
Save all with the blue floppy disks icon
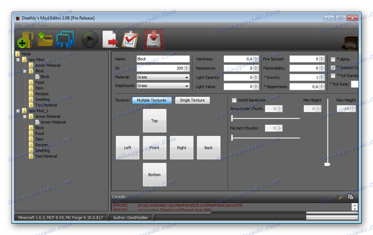tap(65, 39)
